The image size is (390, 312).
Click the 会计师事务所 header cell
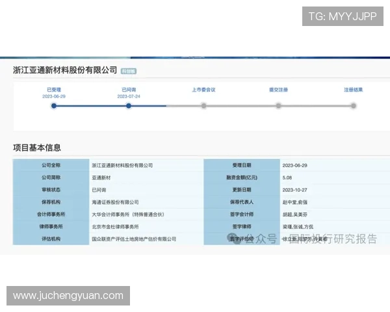click(51, 214)
